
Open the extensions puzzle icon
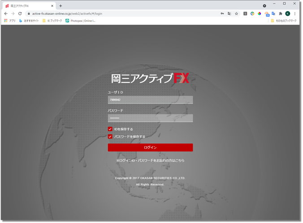click(281, 13)
